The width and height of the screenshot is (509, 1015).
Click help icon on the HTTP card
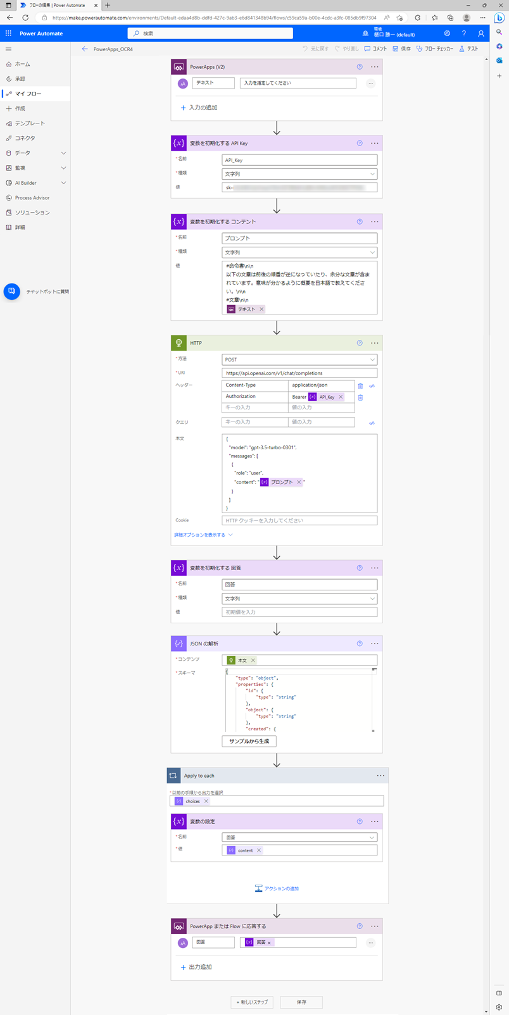point(360,343)
